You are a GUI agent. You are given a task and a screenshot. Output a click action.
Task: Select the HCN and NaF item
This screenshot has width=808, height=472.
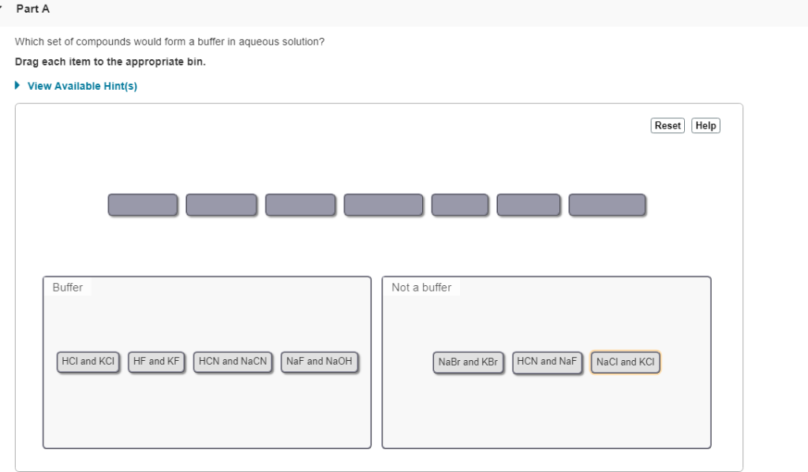click(547, 362)
